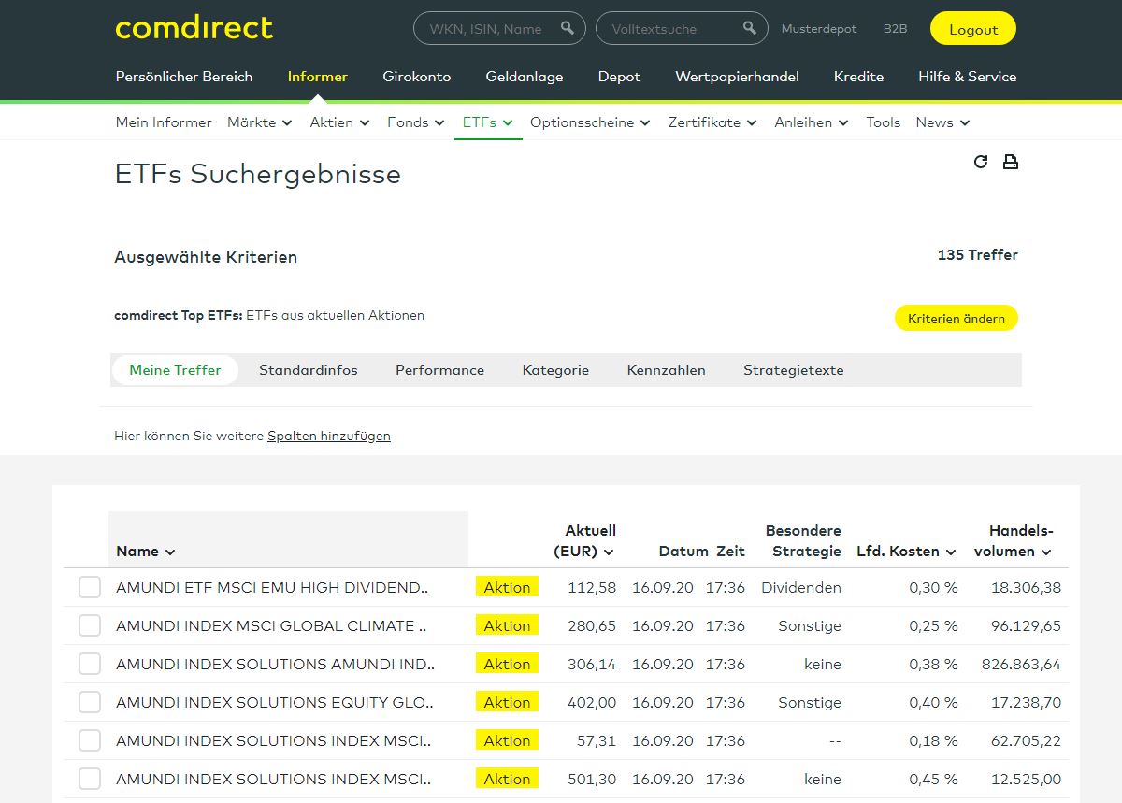The height and width of the screenshot is (803, 1122).
Task: Click the reload icon beside the print icon
Action: click(x=980, y=162)
